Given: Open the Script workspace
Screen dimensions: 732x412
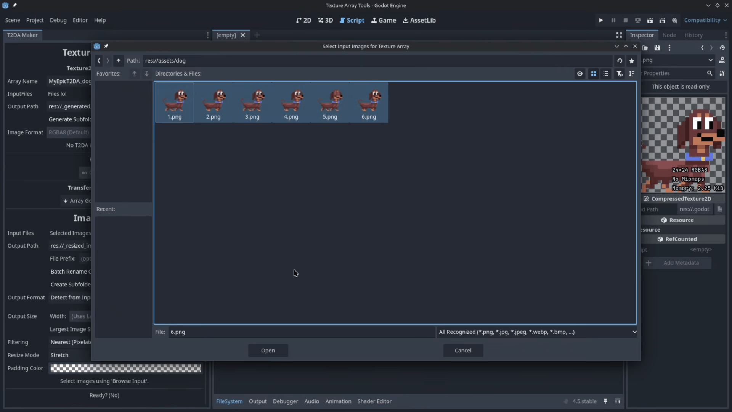Looking at the screenshot, I should [352, 20].
